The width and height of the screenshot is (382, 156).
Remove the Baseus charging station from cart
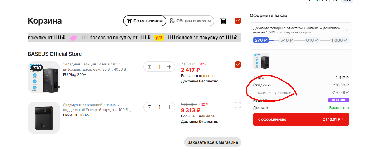point(149,67)
